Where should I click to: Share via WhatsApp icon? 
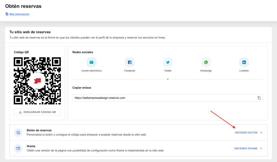coord(206,62)
